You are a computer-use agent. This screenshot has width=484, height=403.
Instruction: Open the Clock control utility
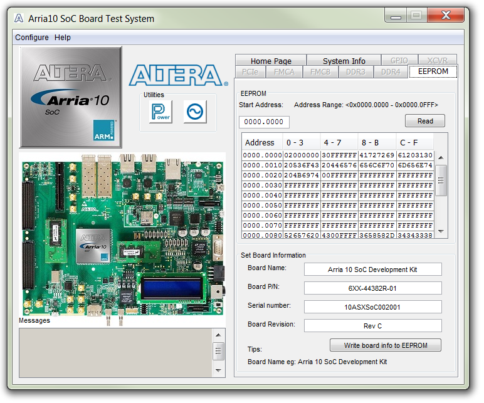(x=194, y=112)
